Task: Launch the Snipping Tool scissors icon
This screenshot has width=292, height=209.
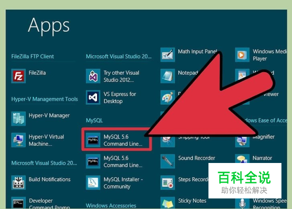Action: (168, 141)
